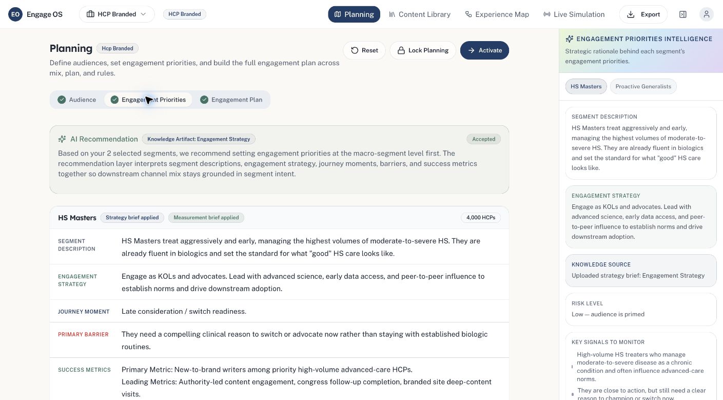Activate the engagement plan
This screenshot has height=400, width=723.
(484, 50)
